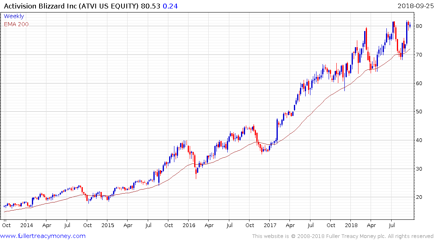
Task: Select the price change value 0.24
Action: point(170,6)
